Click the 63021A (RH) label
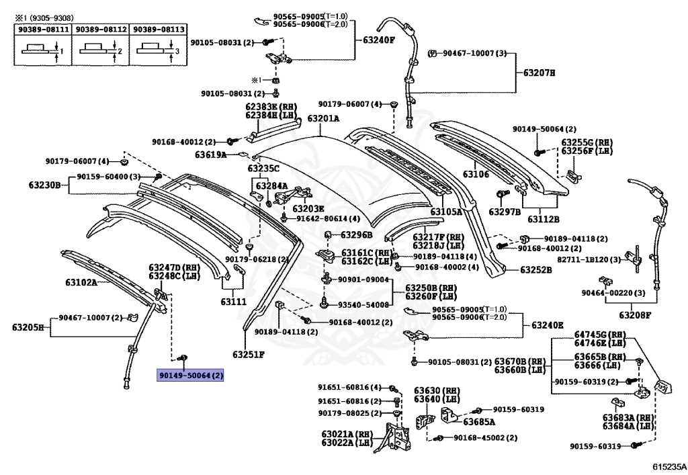Viewport: 688px width, 475px height. coord(347,434)
